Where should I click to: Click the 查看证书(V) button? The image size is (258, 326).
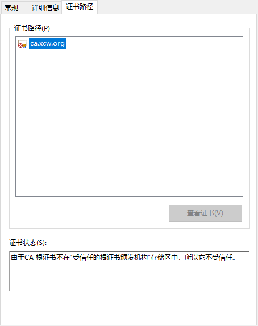pos(205,213)
